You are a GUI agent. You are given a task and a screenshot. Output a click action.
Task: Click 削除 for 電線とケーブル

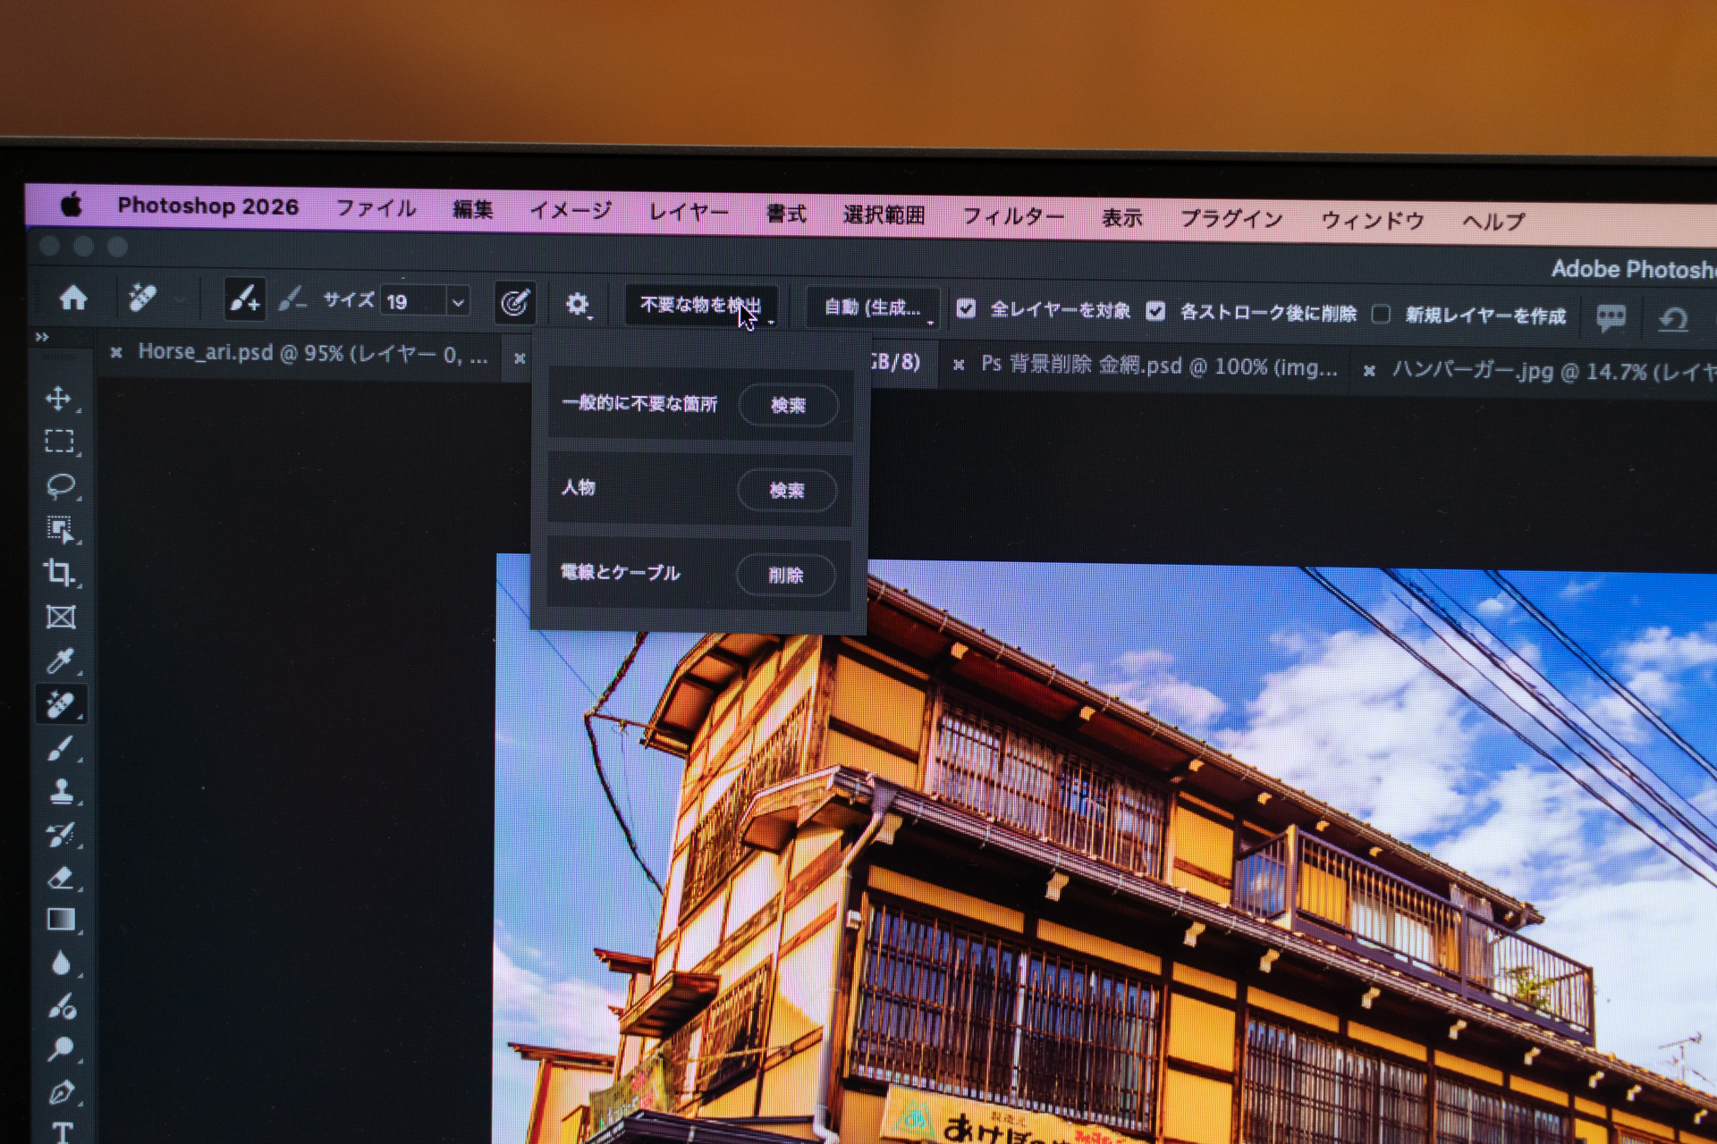tap(786, 576)
